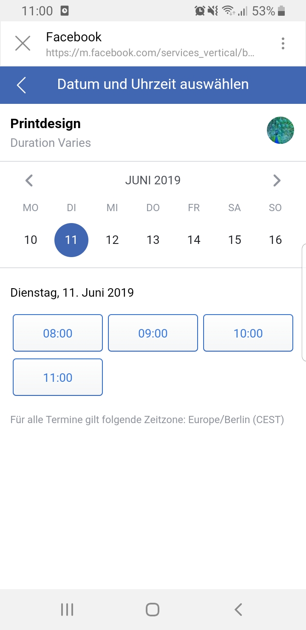This screenshot has width=306, height=630.
Task: Close the Facebook browser tab
Action: (x=23, y=43)
